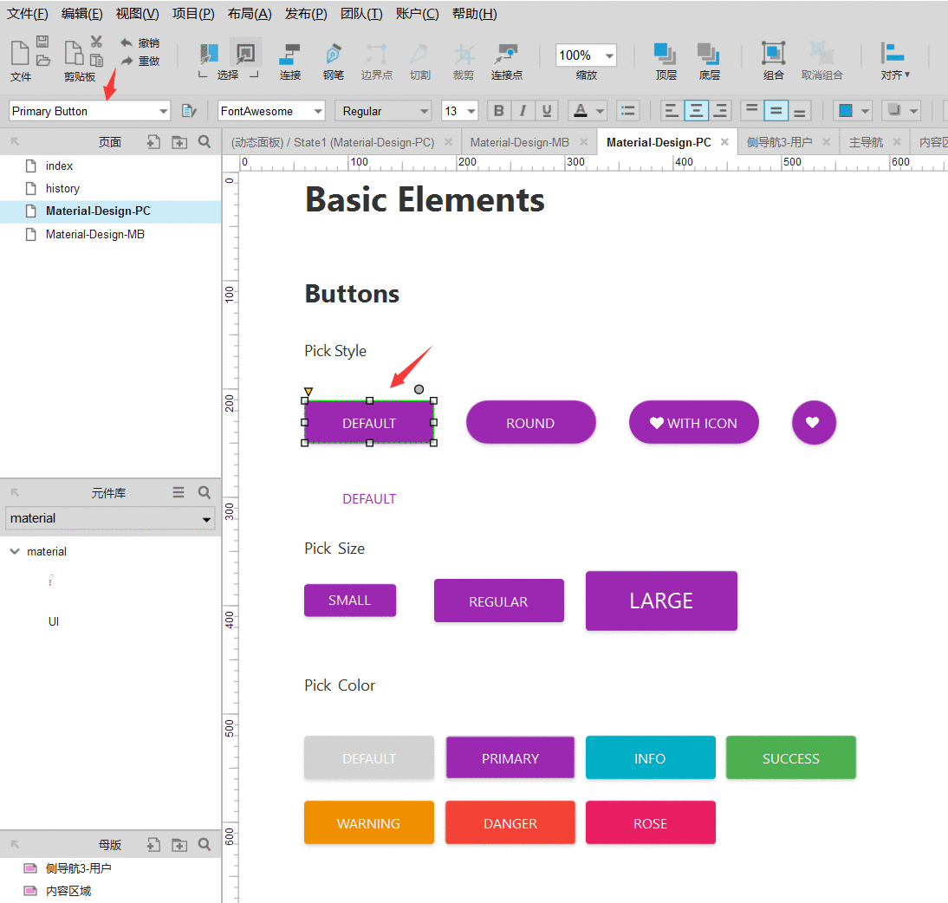This screenshot has height=903, width=948.
Task: Search the widget library
Action: (x=205, y=492)
